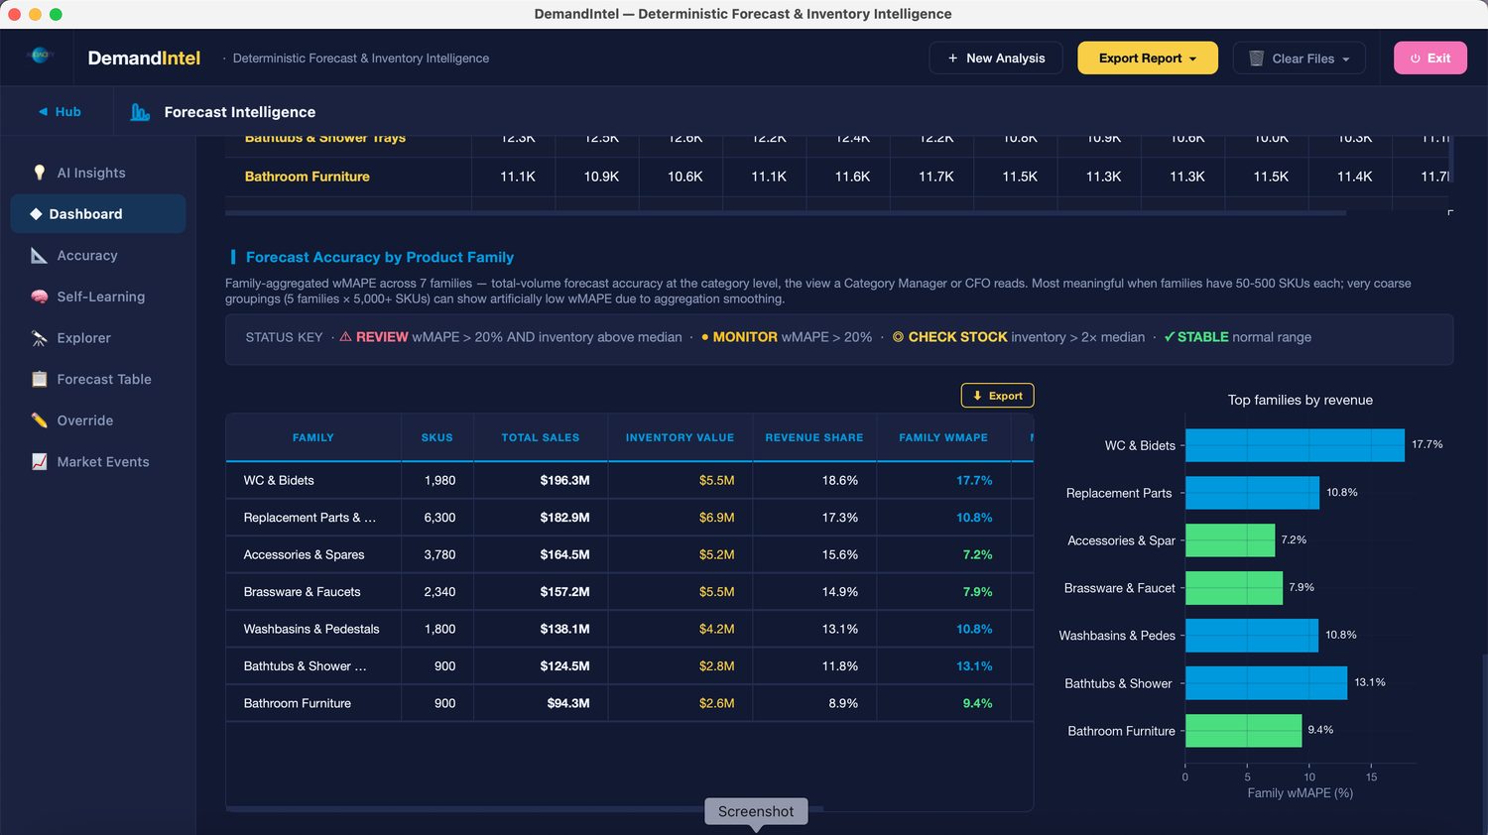Image resolution: width=1488 pixels, height=835 pixels.
Task: Click the Washbasins & Pedestals family cell
Action: coord(313,629)
